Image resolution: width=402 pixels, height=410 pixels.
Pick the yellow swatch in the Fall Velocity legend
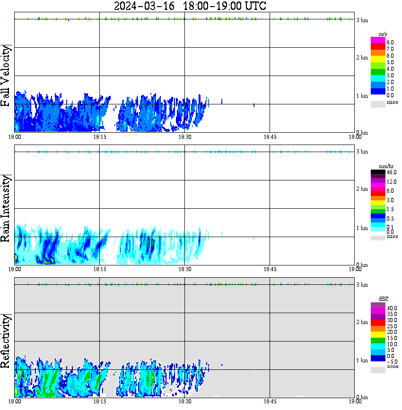click(378, 59)
